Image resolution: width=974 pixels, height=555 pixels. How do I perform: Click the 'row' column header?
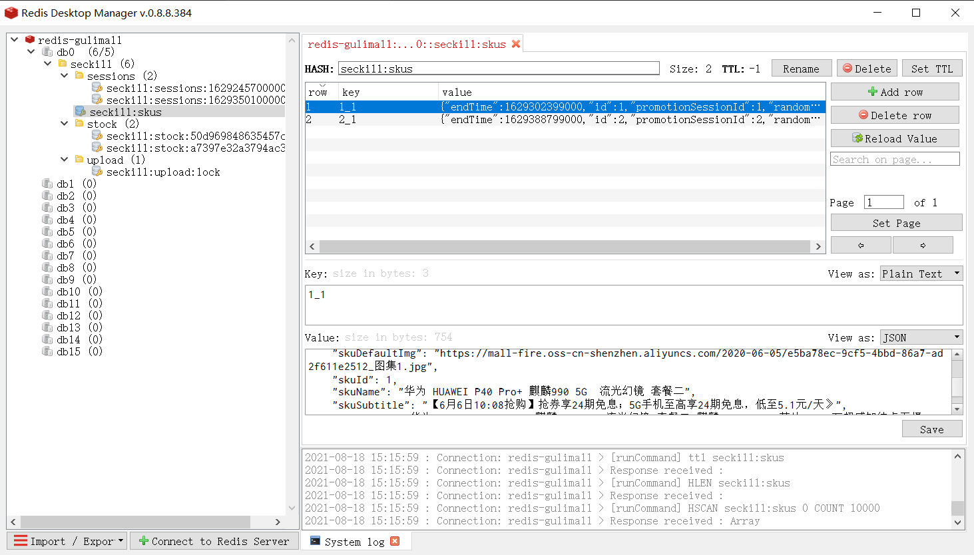[x=322, y=92]
